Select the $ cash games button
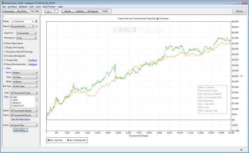 point(48,11)
